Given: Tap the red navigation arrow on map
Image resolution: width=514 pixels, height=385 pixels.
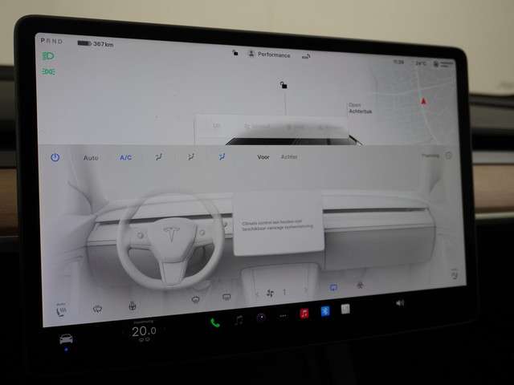Looking at the screenshot, I should click(x=423, y=101).
